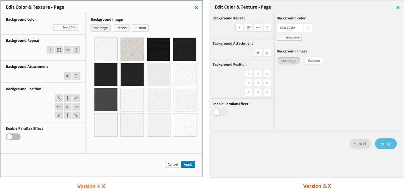Close the Version 5.X dialog with X
Screen dimensions: 405x192
point(398,8)
